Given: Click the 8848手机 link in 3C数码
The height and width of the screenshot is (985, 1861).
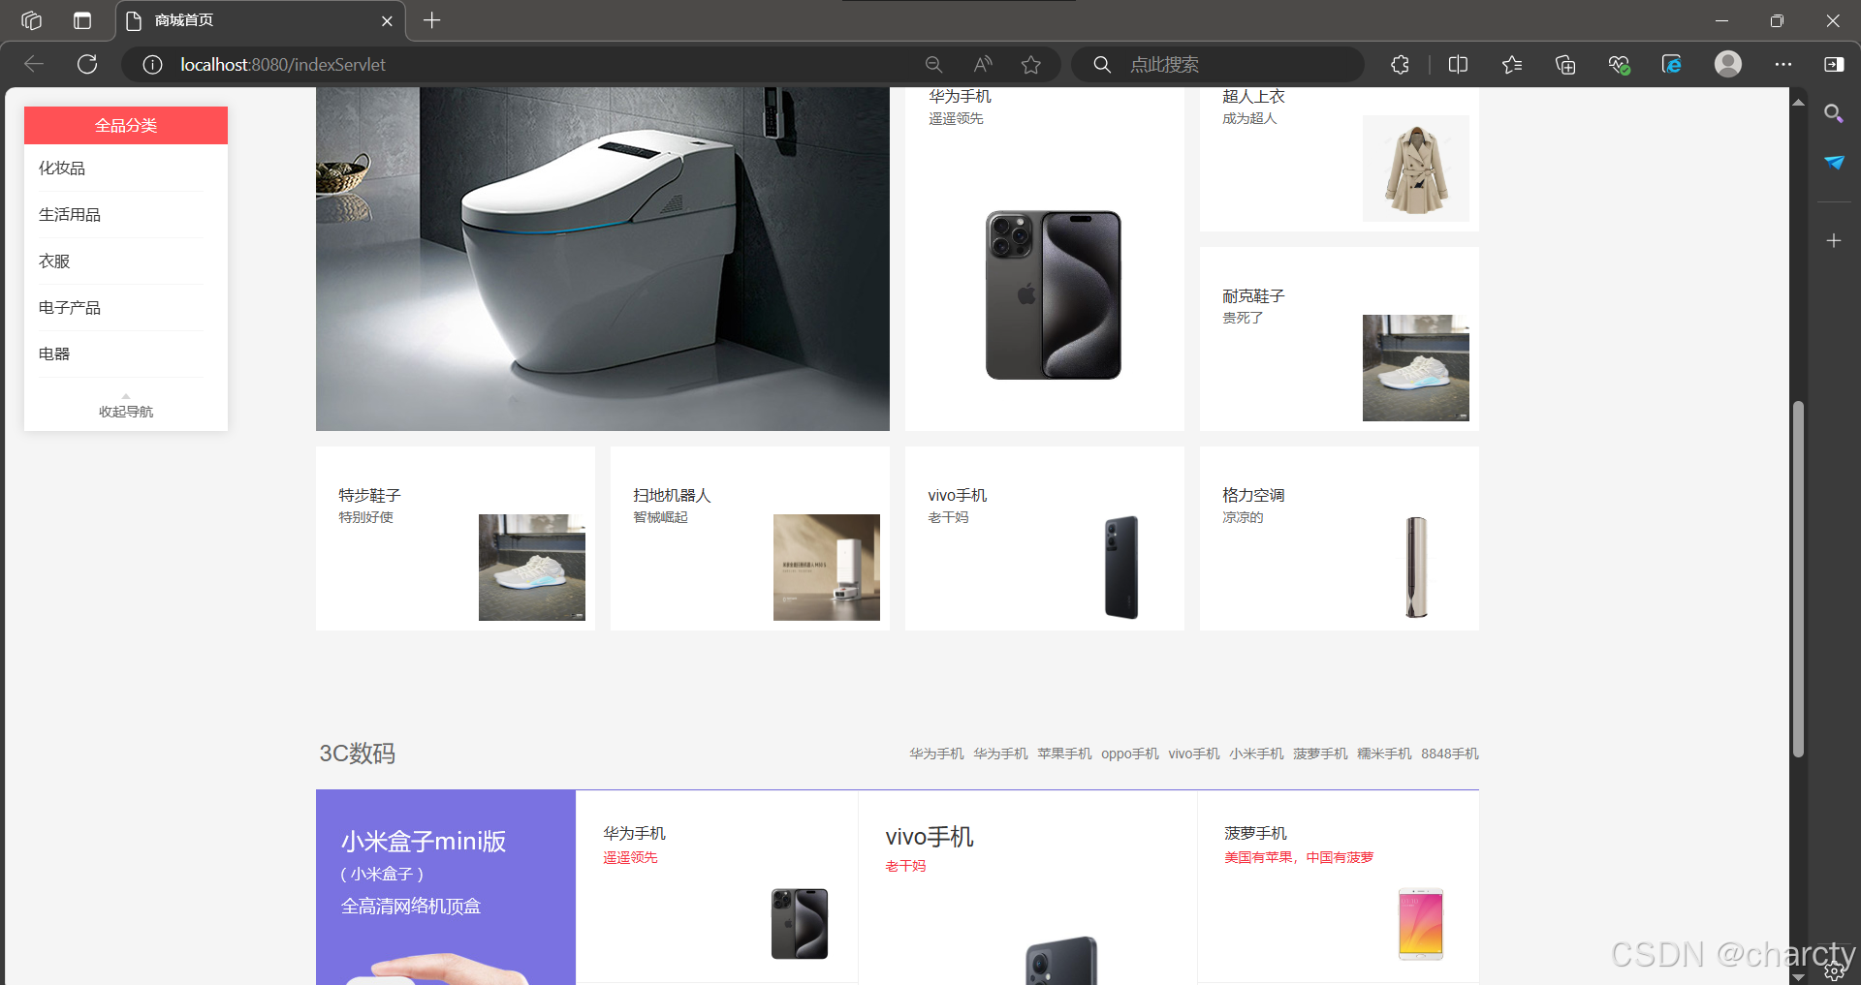Looking at the screenshot, I should click(1450, 754).
